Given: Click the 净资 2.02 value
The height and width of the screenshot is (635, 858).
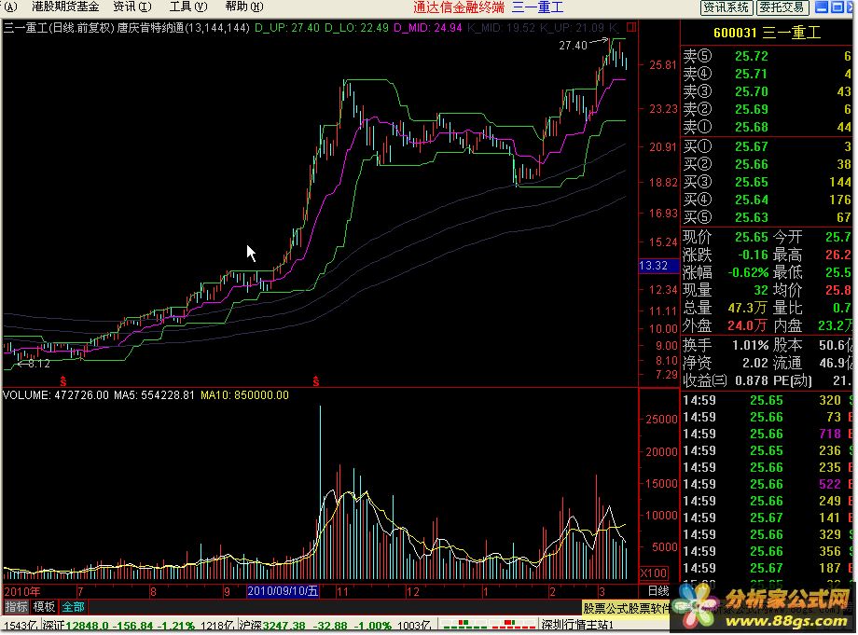Looking at the screenshot, I should 755,363.
